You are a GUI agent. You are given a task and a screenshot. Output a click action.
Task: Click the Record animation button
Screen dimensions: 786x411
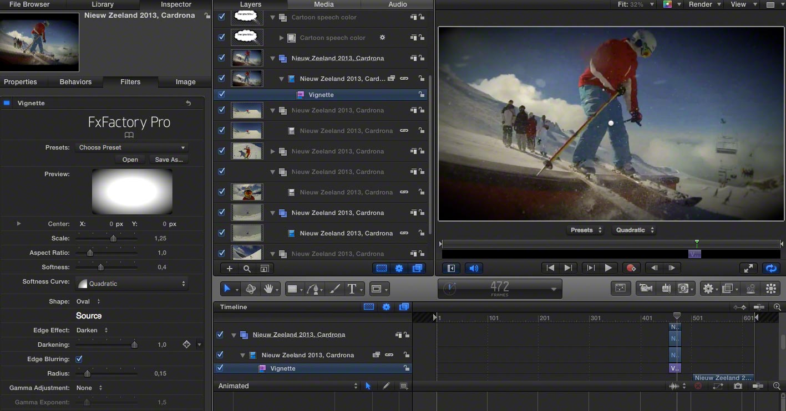[x=631, y=268]
